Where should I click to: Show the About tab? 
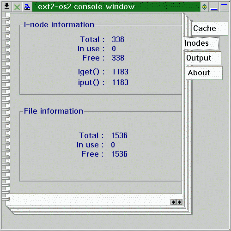tap(204, 73)
